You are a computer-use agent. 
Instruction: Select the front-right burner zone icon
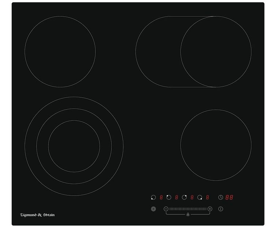point(200,197)
